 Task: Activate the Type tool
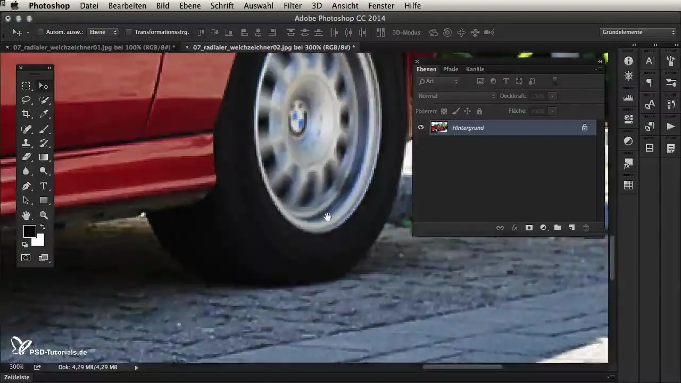coord(44,186)
